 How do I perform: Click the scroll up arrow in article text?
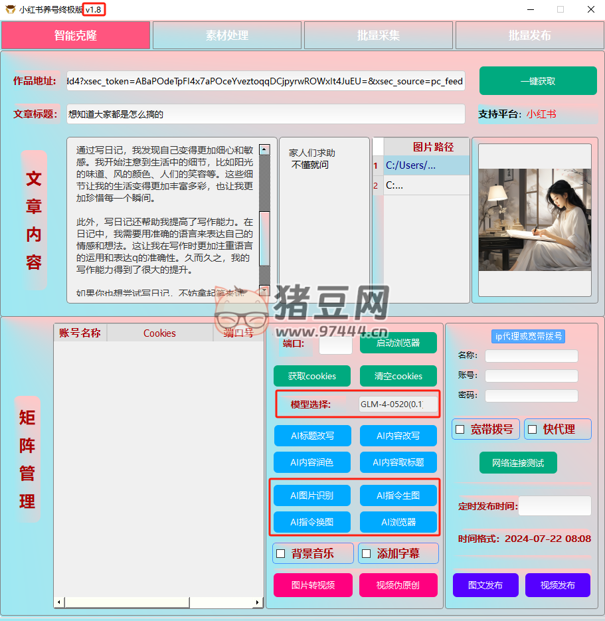click(264, 149)
